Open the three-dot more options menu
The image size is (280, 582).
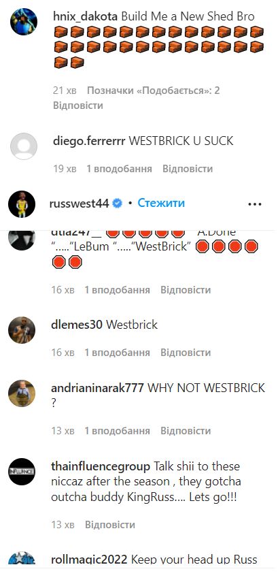255,204
